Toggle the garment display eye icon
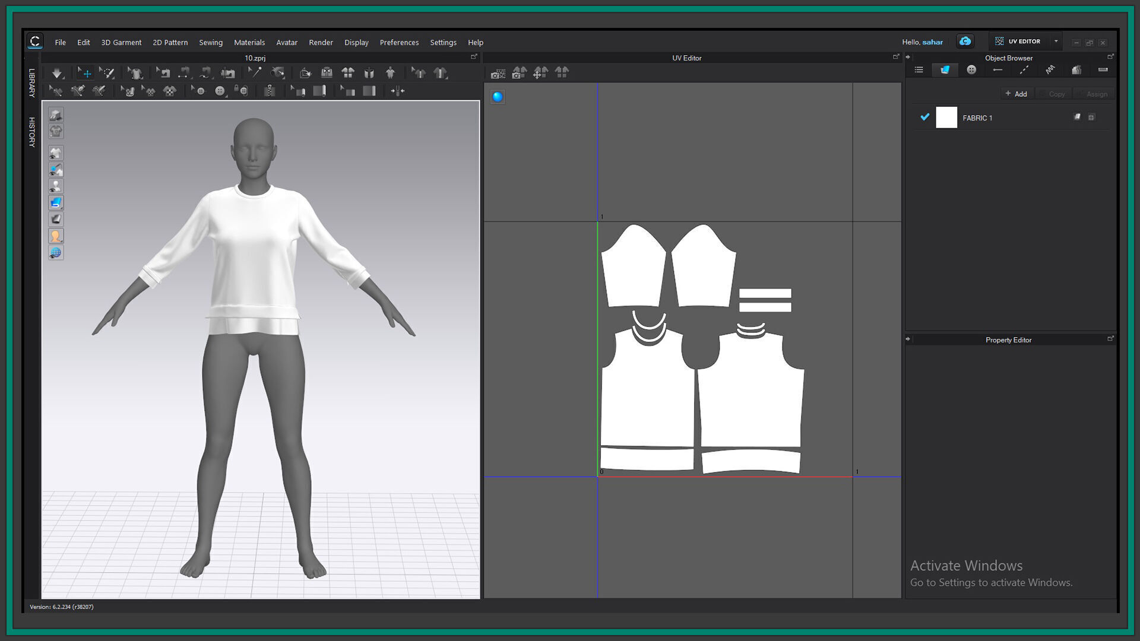The image size is (1140, 641). [x=56, y=153]
